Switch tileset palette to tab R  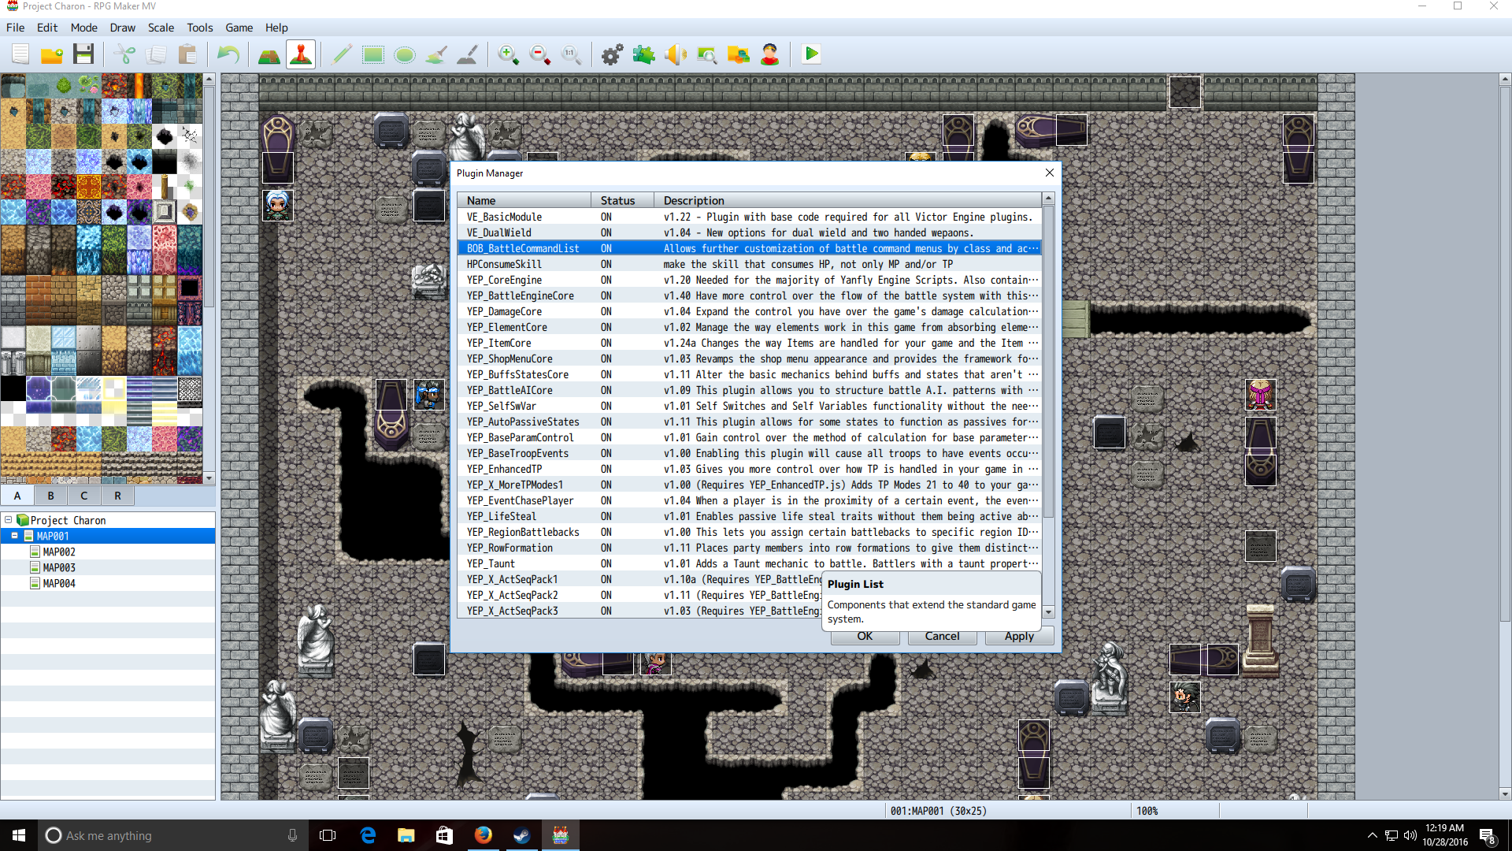117,496
